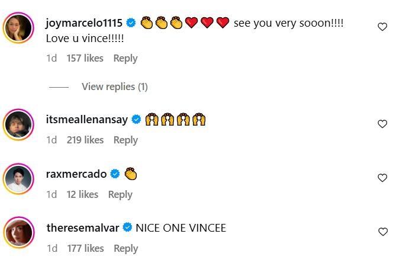Screen dimensions: 393x266
Task: Click the itsmeallenansay username link
Action: (x=87, y=120)
